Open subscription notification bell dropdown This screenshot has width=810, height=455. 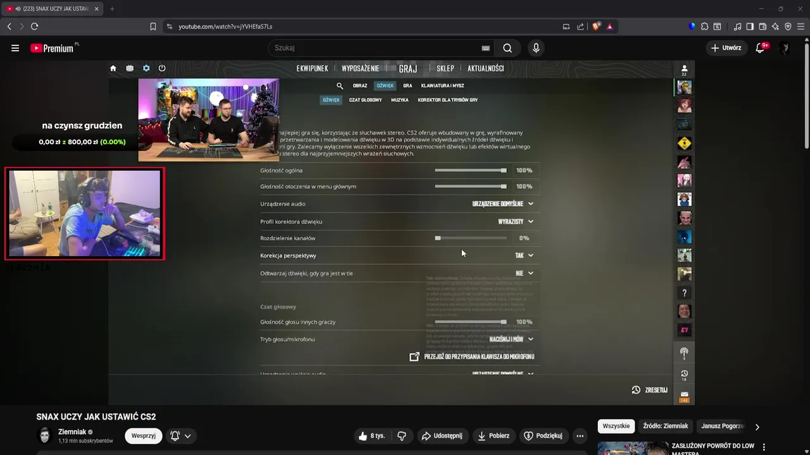(180, 435)
